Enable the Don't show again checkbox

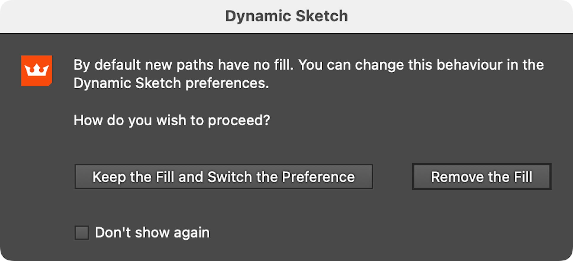82,232
